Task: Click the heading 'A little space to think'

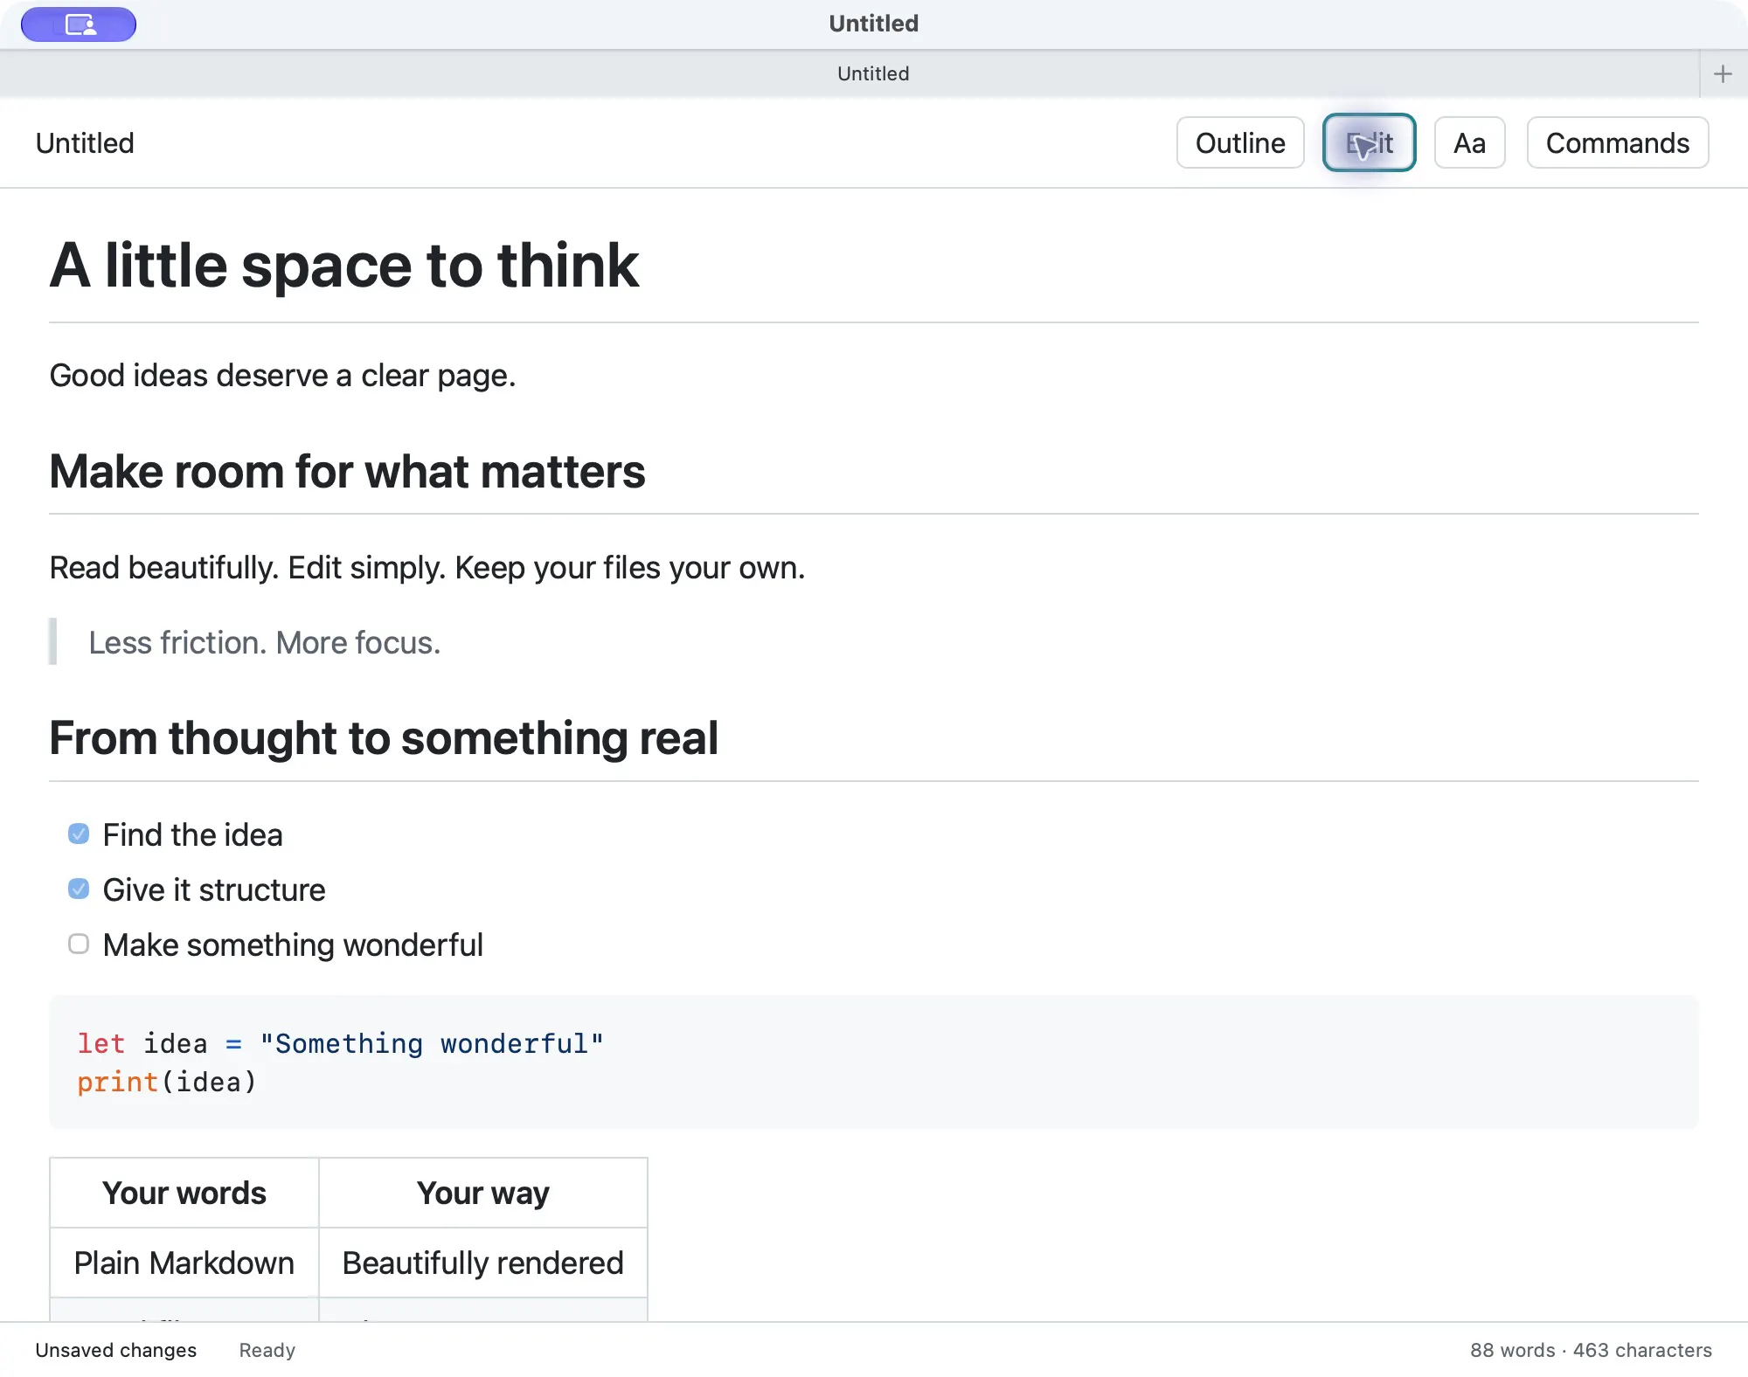Action: [x=344, y=266]
